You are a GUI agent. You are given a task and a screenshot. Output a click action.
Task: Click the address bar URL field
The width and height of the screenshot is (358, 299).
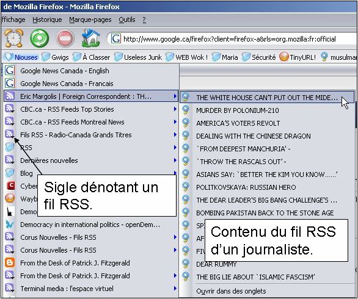tap(232, 39)
